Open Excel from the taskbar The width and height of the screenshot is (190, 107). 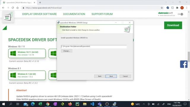pos(40,104)
